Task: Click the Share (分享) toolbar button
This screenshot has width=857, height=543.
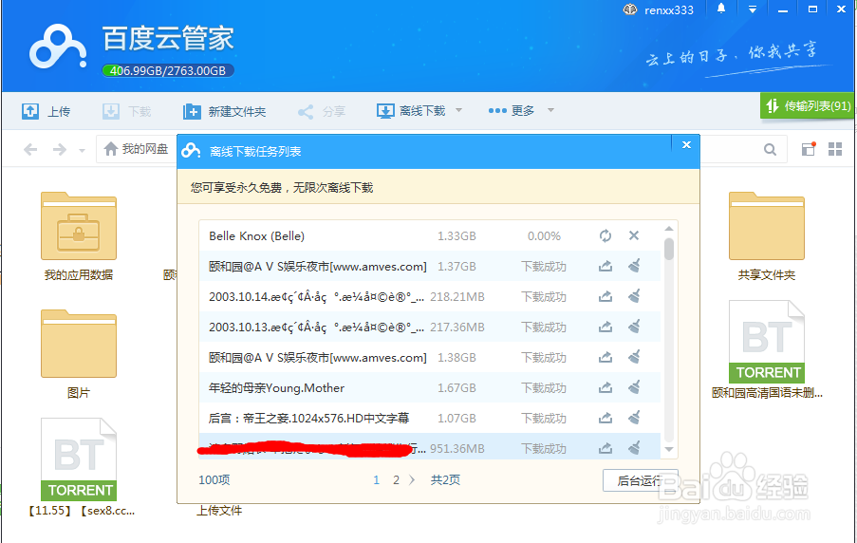Action: pos(322,112)
